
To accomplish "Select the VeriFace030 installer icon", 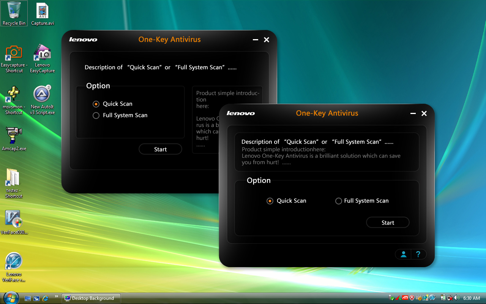I will [14, 219].
